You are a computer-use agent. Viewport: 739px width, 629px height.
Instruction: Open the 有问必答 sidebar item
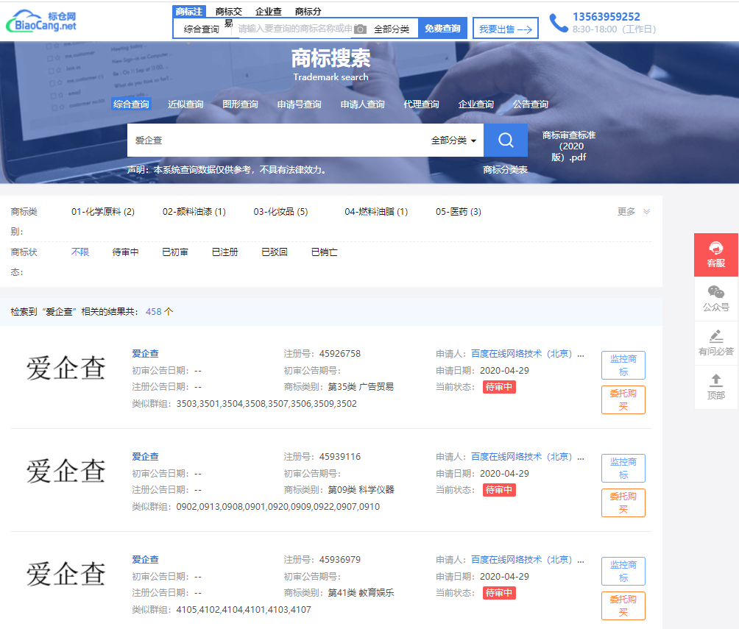click(x=716, y=343)
